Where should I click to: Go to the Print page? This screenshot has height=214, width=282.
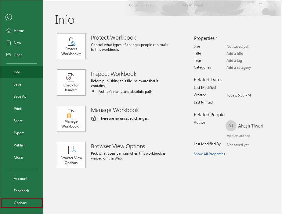[22, 109]
